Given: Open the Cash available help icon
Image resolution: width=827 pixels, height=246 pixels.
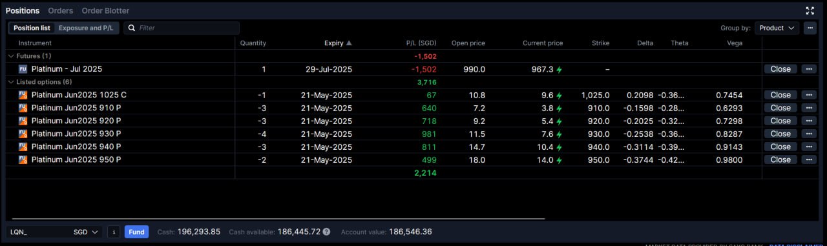Looking at the screenshot, I should (x=326, y=232).
